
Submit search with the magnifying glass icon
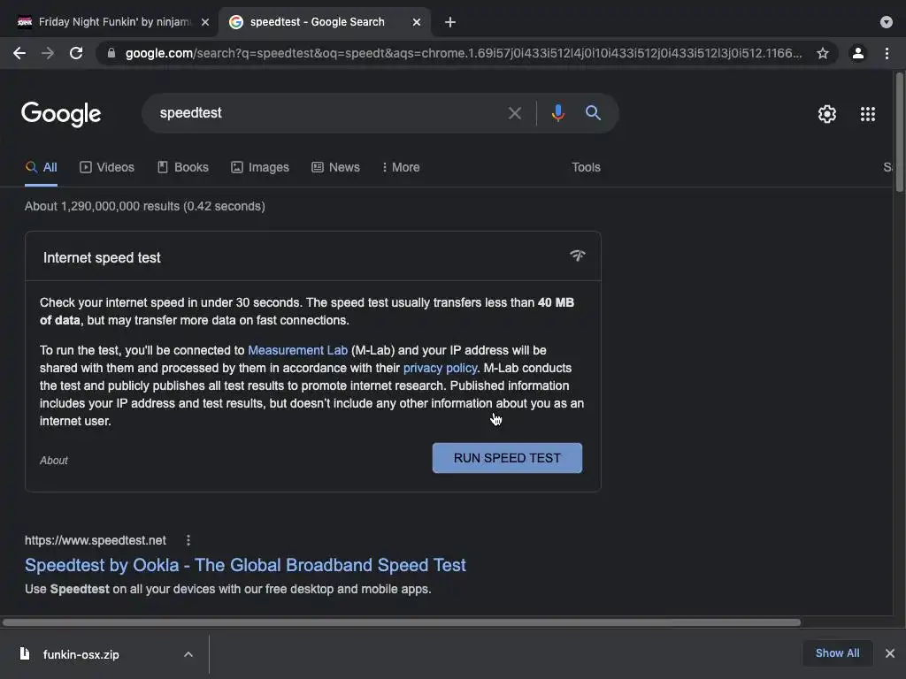click(593, 112)
